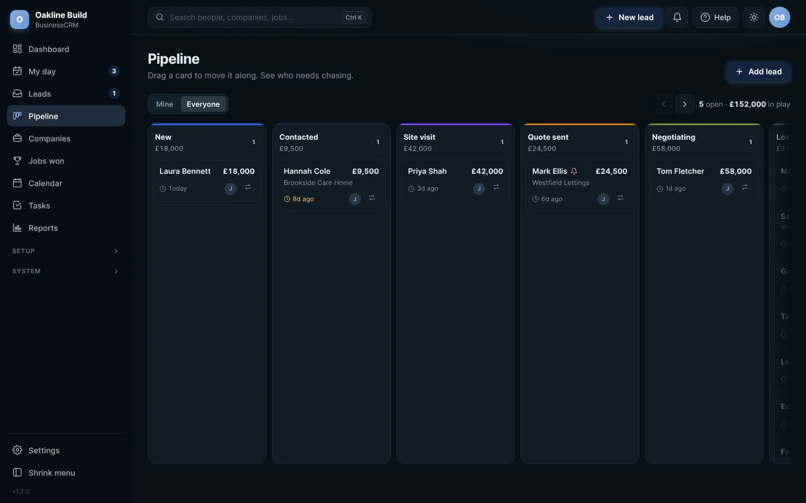Click the J assignee avatar on Laura Bennett card
The height and width of the screenshot is (503, 806).
[x=231, y=189]
